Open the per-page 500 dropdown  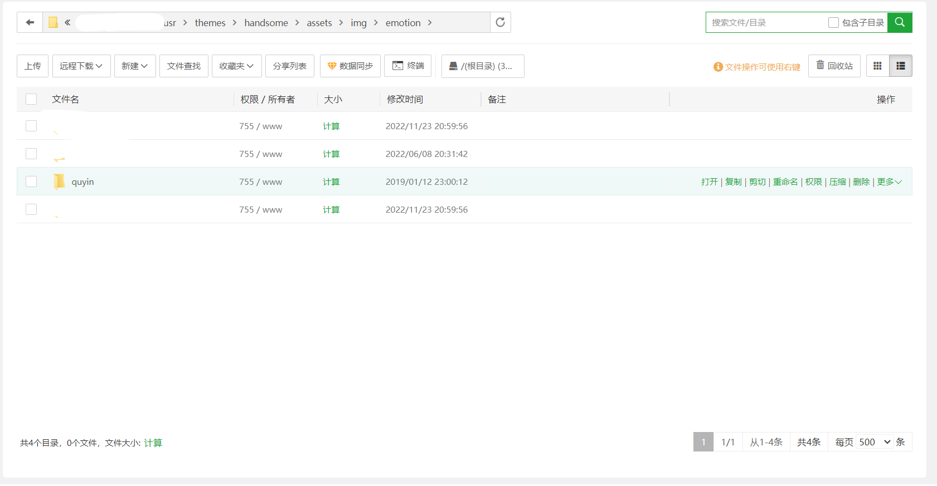point(875,442)
